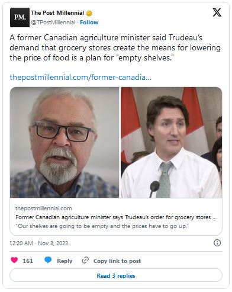
Task: Follow The Post Millennial account
Action: point(89,23)
